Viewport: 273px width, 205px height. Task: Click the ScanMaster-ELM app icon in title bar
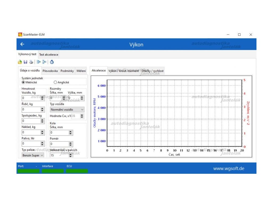(20, 34)
